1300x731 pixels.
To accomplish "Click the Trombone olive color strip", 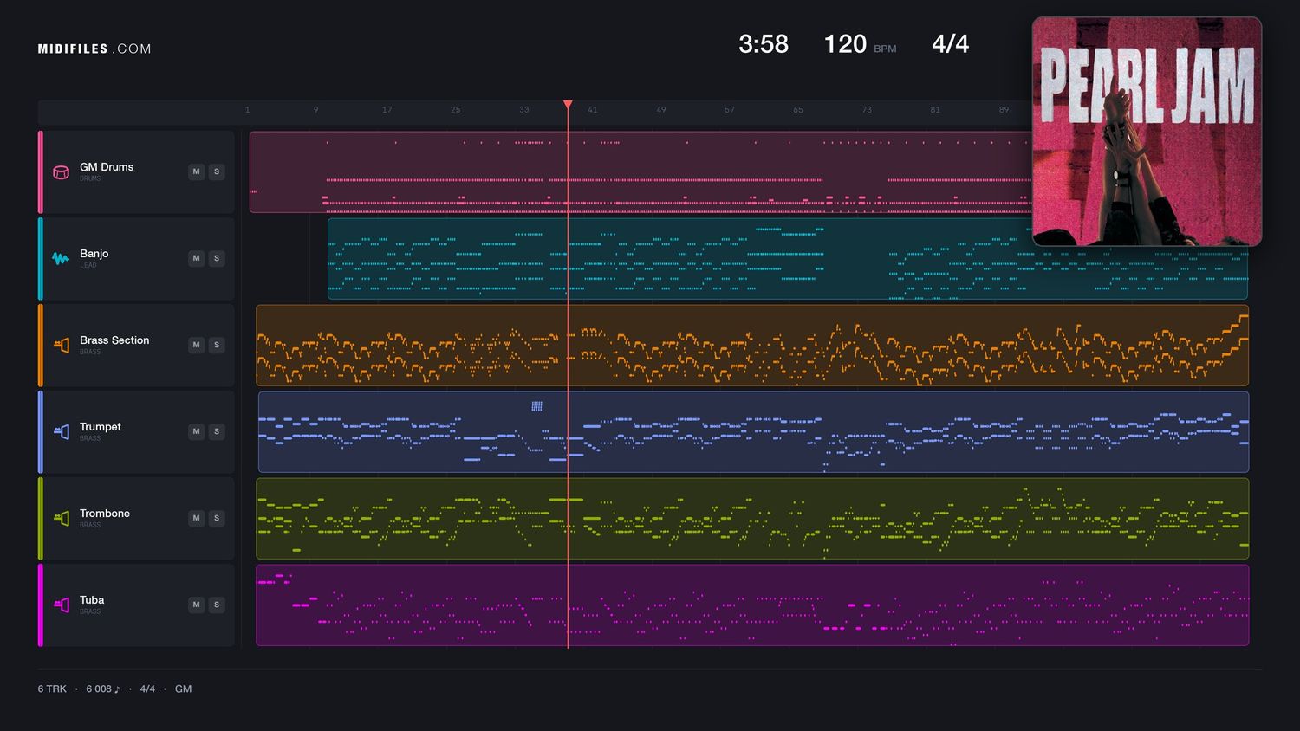I will coord(40,519).
